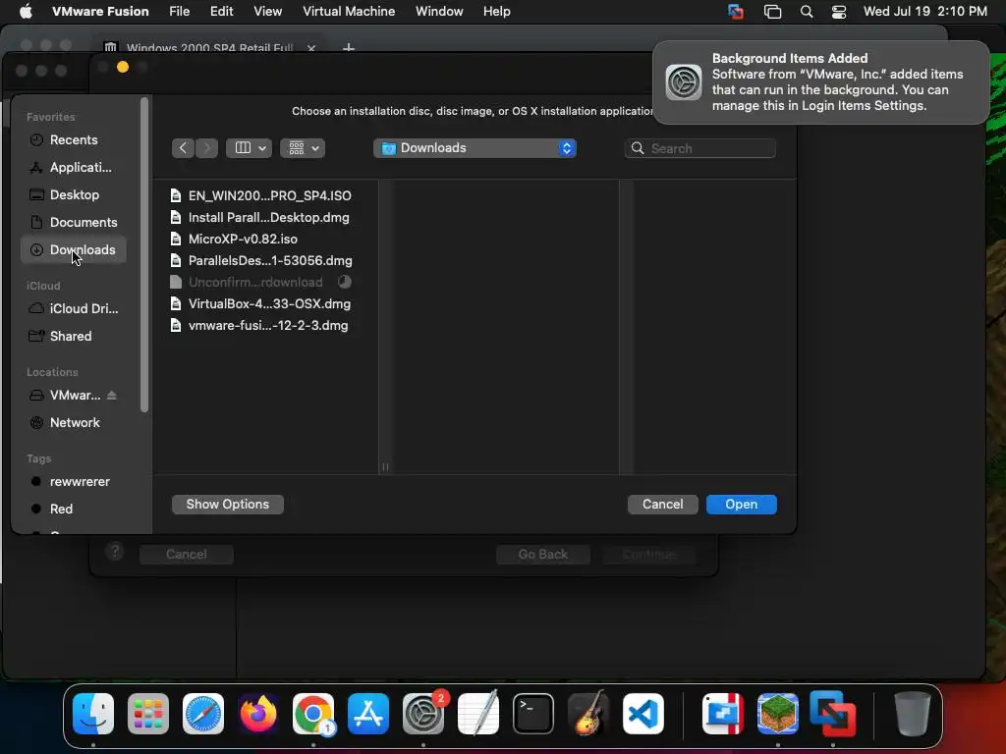Viewport: 1006px width, 754px height.
Task: Open Parallels Desktop Dock icon
Action: click(723, 714)
